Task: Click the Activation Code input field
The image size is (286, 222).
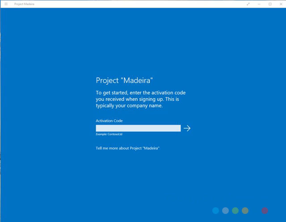Action: coord(138,128)
